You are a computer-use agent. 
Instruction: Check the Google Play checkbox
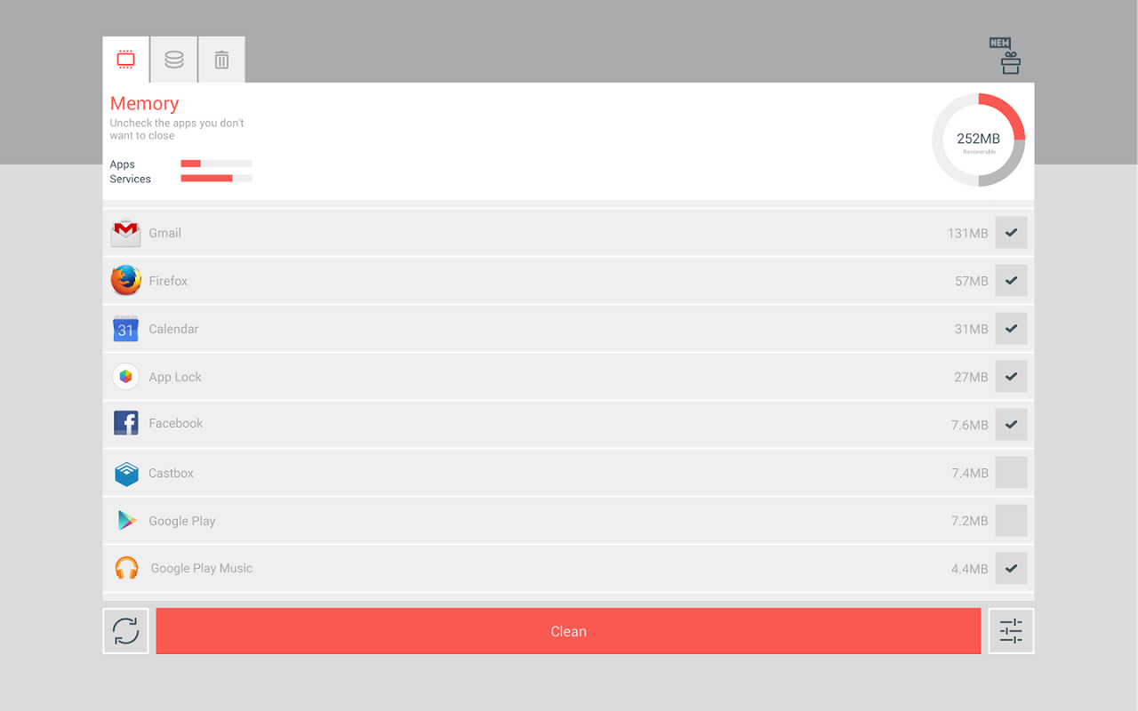tap(1011, 521)
